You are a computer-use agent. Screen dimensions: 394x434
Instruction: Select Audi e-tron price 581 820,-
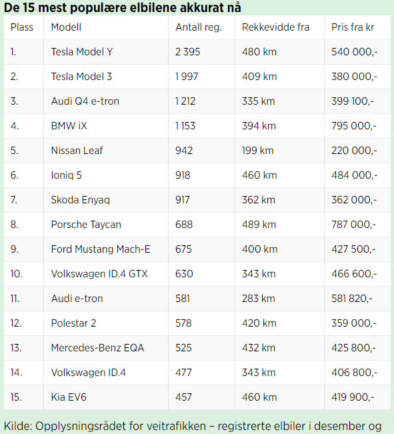click(352, 299)
